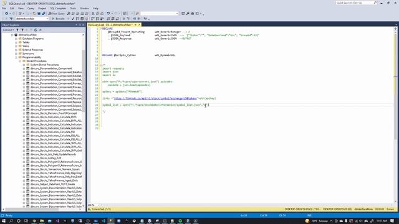Click the Object Explorer vertical scrollbar
The image size is (399, 224).
[83, 82]
